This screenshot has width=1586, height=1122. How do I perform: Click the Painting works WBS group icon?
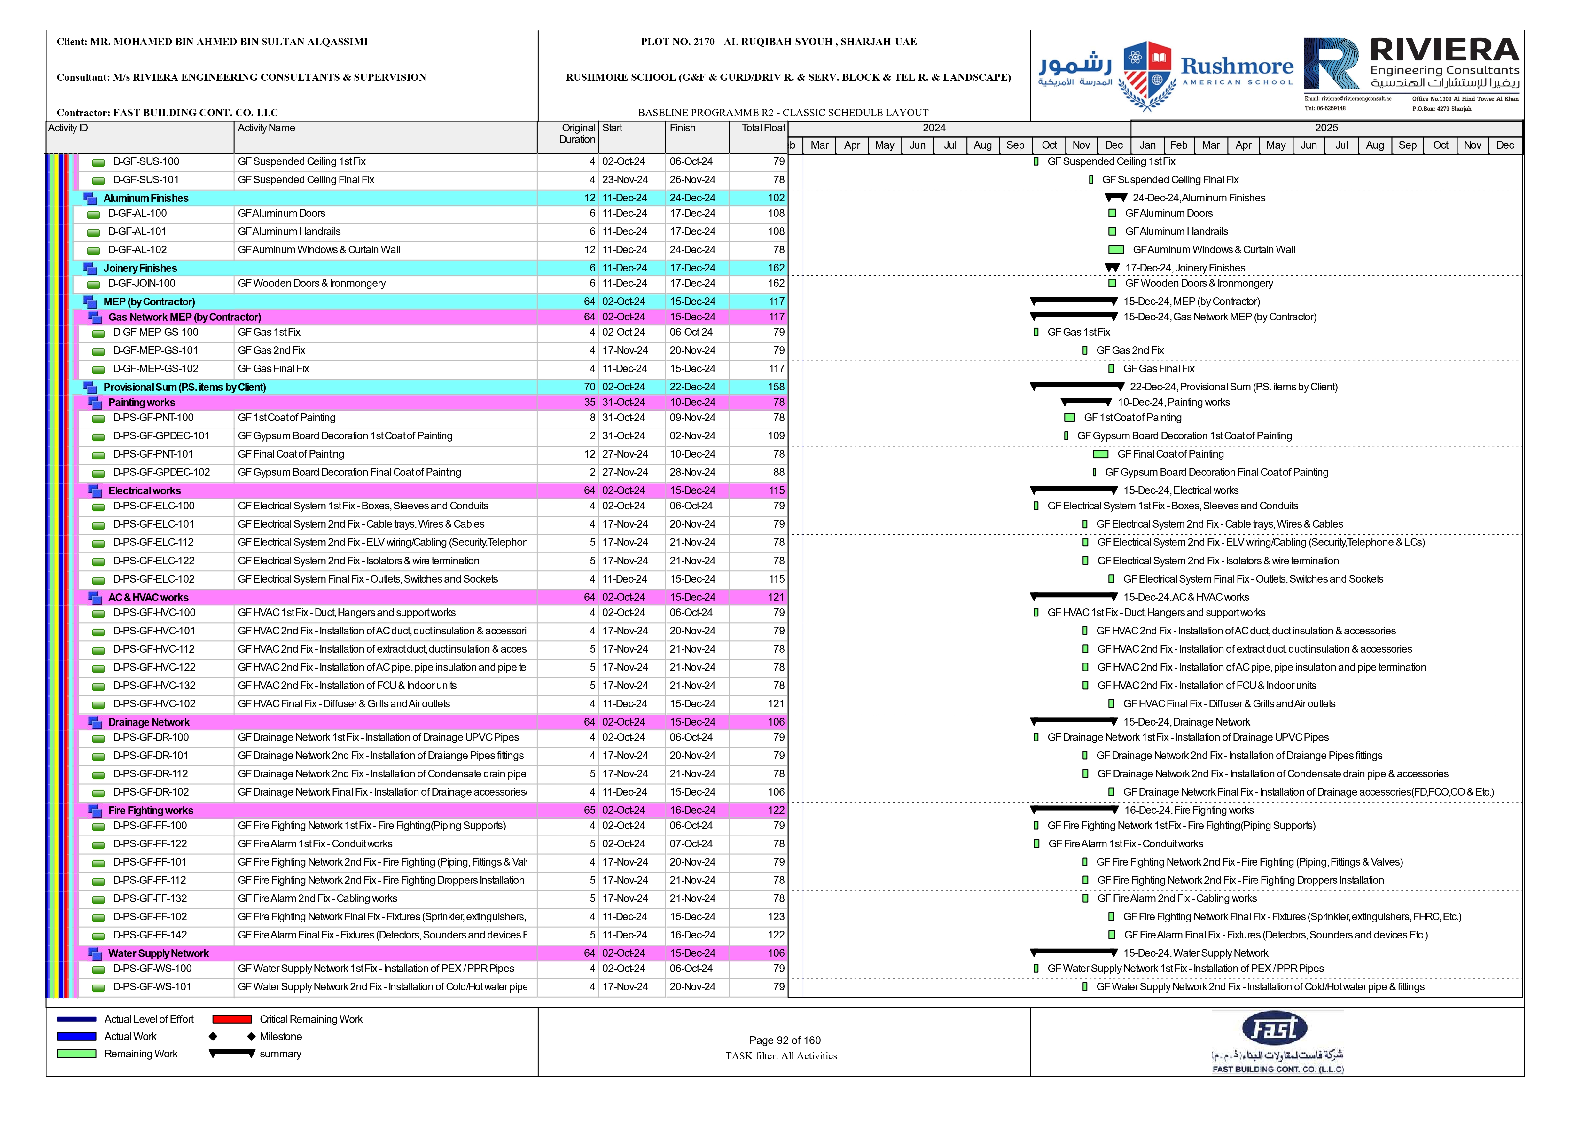tap(95, 403)
